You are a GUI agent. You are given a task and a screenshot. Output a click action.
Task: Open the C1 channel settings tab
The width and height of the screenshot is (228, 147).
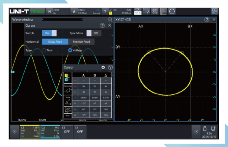tap(30, 132)
